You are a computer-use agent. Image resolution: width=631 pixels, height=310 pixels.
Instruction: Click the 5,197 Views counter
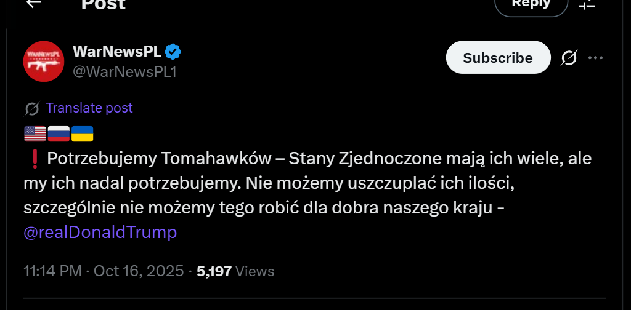pyautogui.click(x=235, y=271)
